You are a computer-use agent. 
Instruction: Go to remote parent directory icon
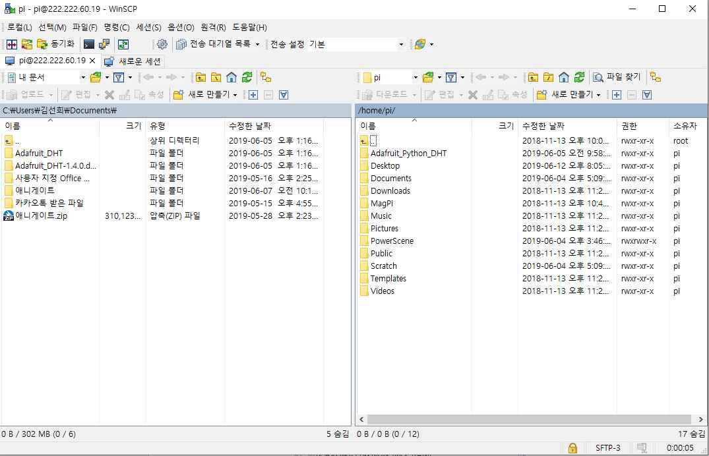533,77
